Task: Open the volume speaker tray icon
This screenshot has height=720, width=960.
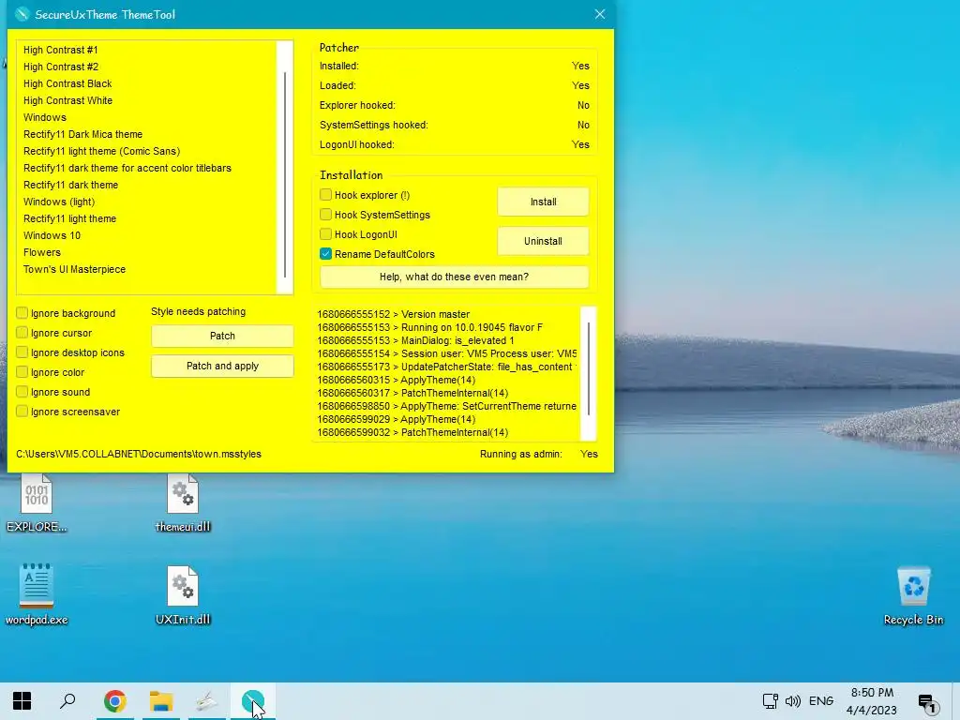Action: [793, 701]
